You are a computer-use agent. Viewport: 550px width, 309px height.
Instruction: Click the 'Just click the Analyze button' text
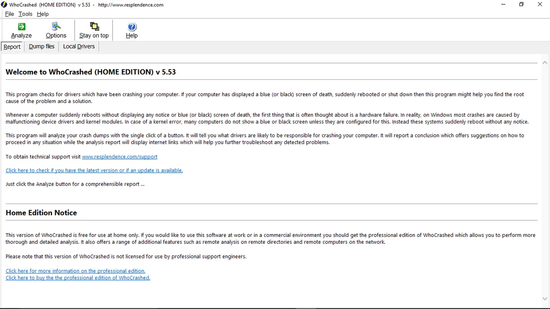[75, 184]
